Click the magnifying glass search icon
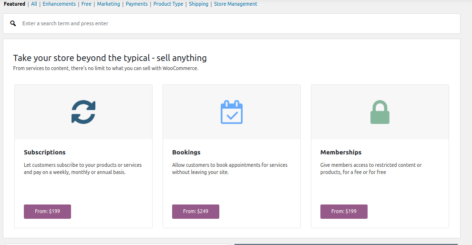The height and width of the screenshot is (245, 472). point(13,23)
